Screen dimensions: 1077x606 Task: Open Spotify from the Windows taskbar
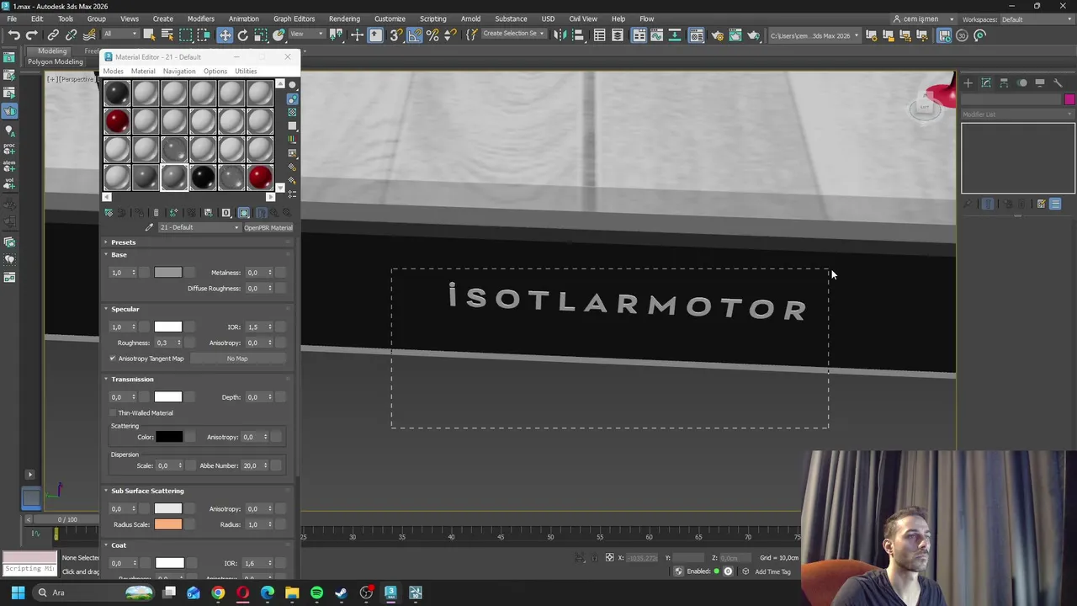(316, 593)
